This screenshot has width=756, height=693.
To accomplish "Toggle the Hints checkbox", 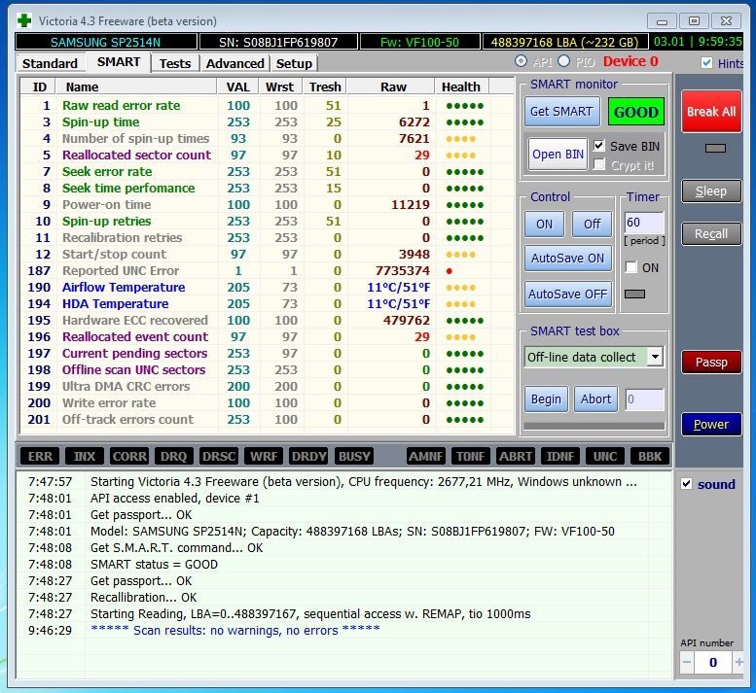I will (x=706, y=63).
